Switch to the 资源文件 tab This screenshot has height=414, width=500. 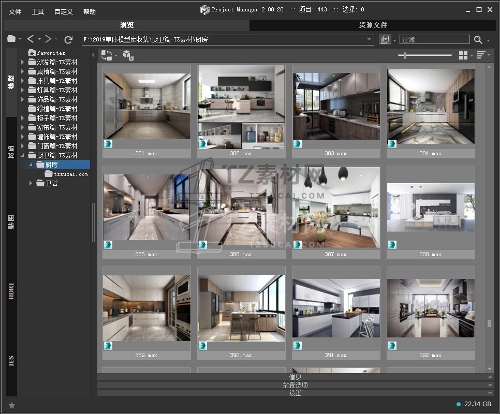pos(373,25)
